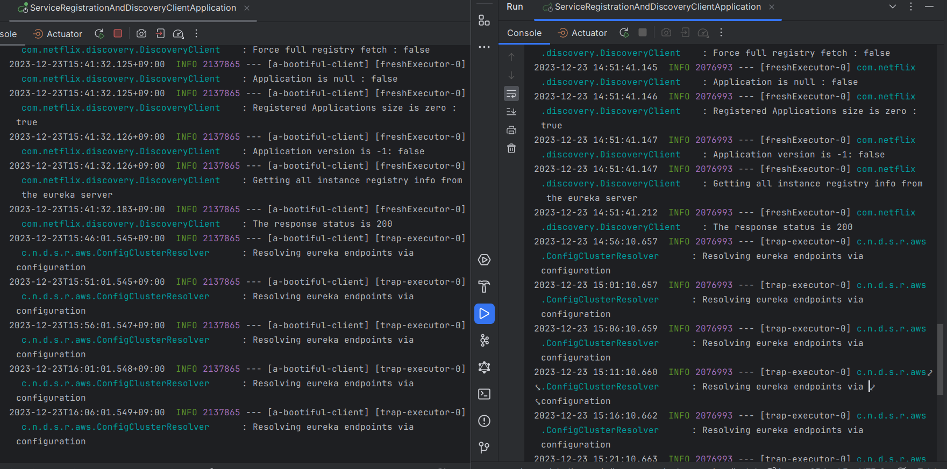Click the Run panel title label

click(515, 6)
